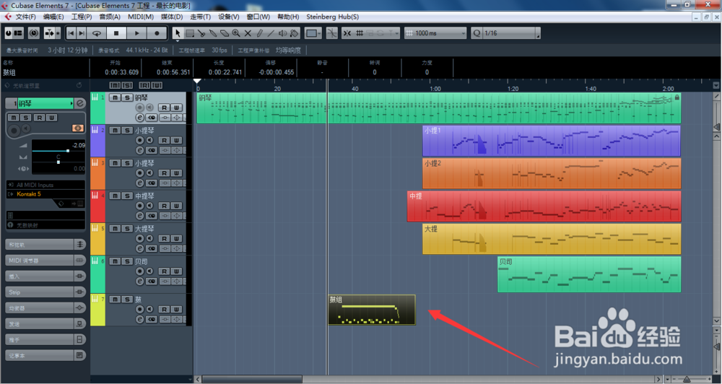
Task: Open edit channel settings for 贝司 track
Action: [x=139, y=282]
